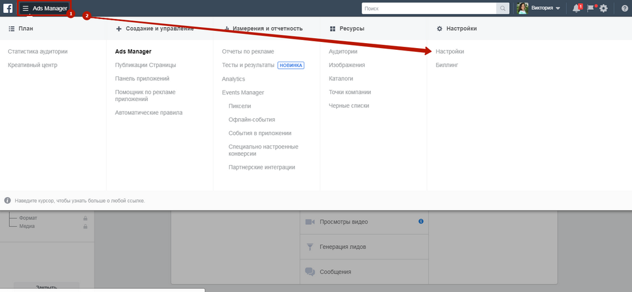Click the chat bubbles icon for Сообщения
The image size is (632, 292).
[310, 272]
